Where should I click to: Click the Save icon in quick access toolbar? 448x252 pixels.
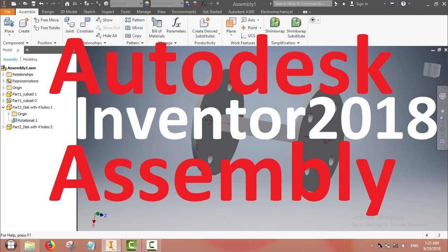34,3
